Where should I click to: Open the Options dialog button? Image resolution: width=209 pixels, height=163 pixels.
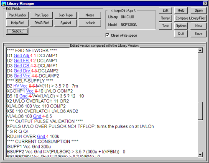181,26
